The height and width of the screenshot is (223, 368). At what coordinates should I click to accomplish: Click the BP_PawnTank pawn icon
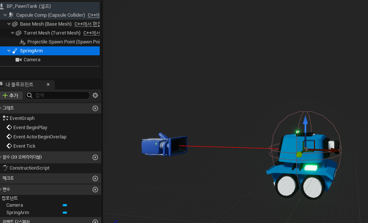(2, 6)
